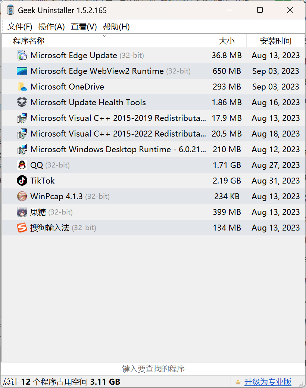Click the 升级为专业版 upgrade link
Image resolution: width=306 pixels, height=388 pixels.
coord(268,382)
